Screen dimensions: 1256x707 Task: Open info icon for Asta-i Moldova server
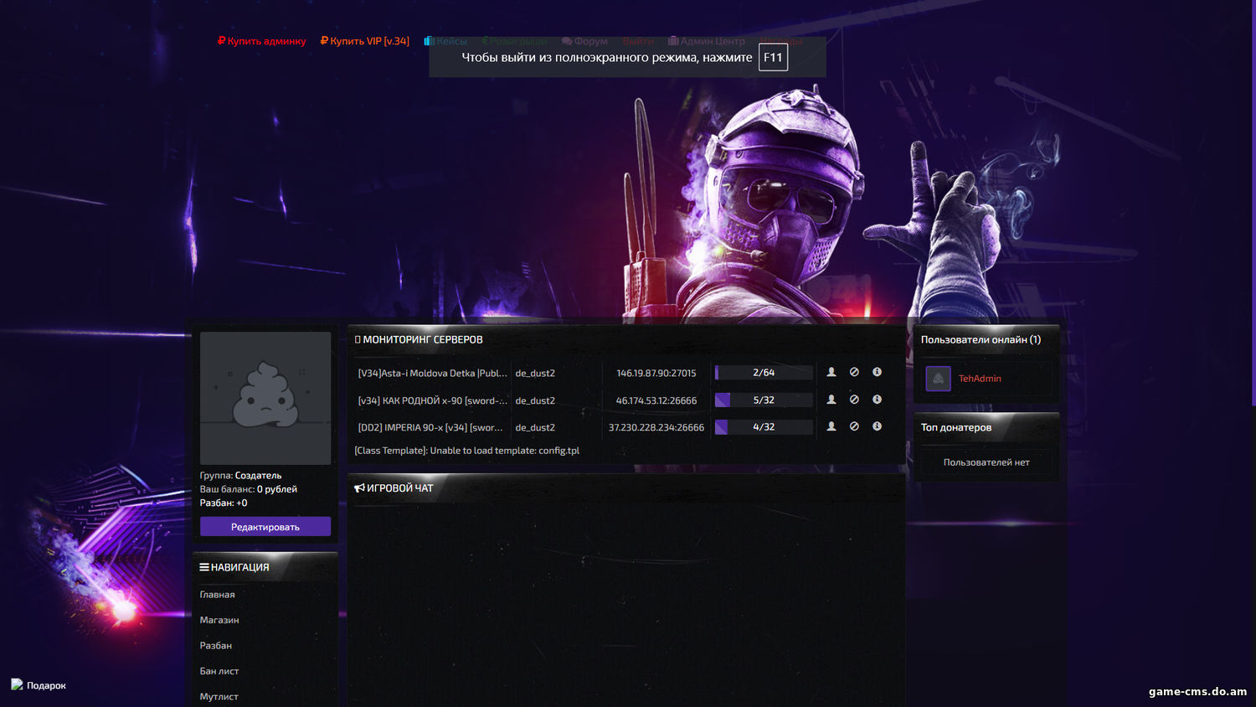877,372
